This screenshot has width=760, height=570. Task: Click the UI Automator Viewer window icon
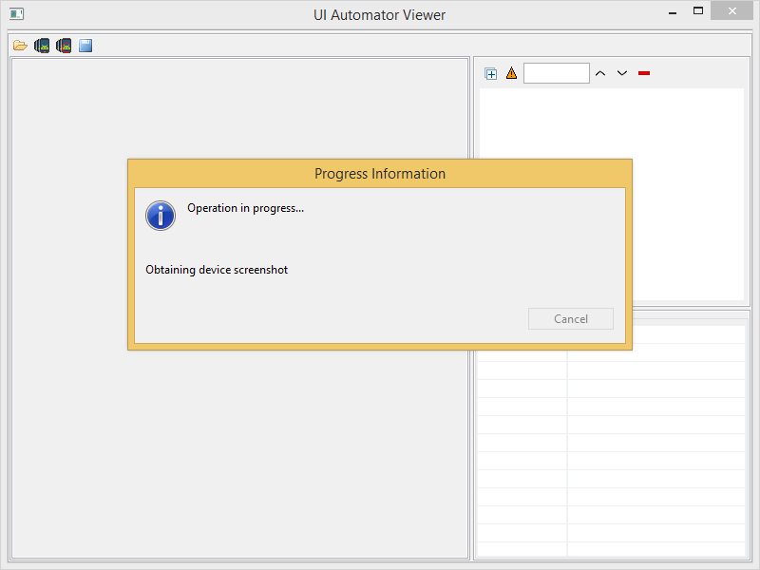16,14
